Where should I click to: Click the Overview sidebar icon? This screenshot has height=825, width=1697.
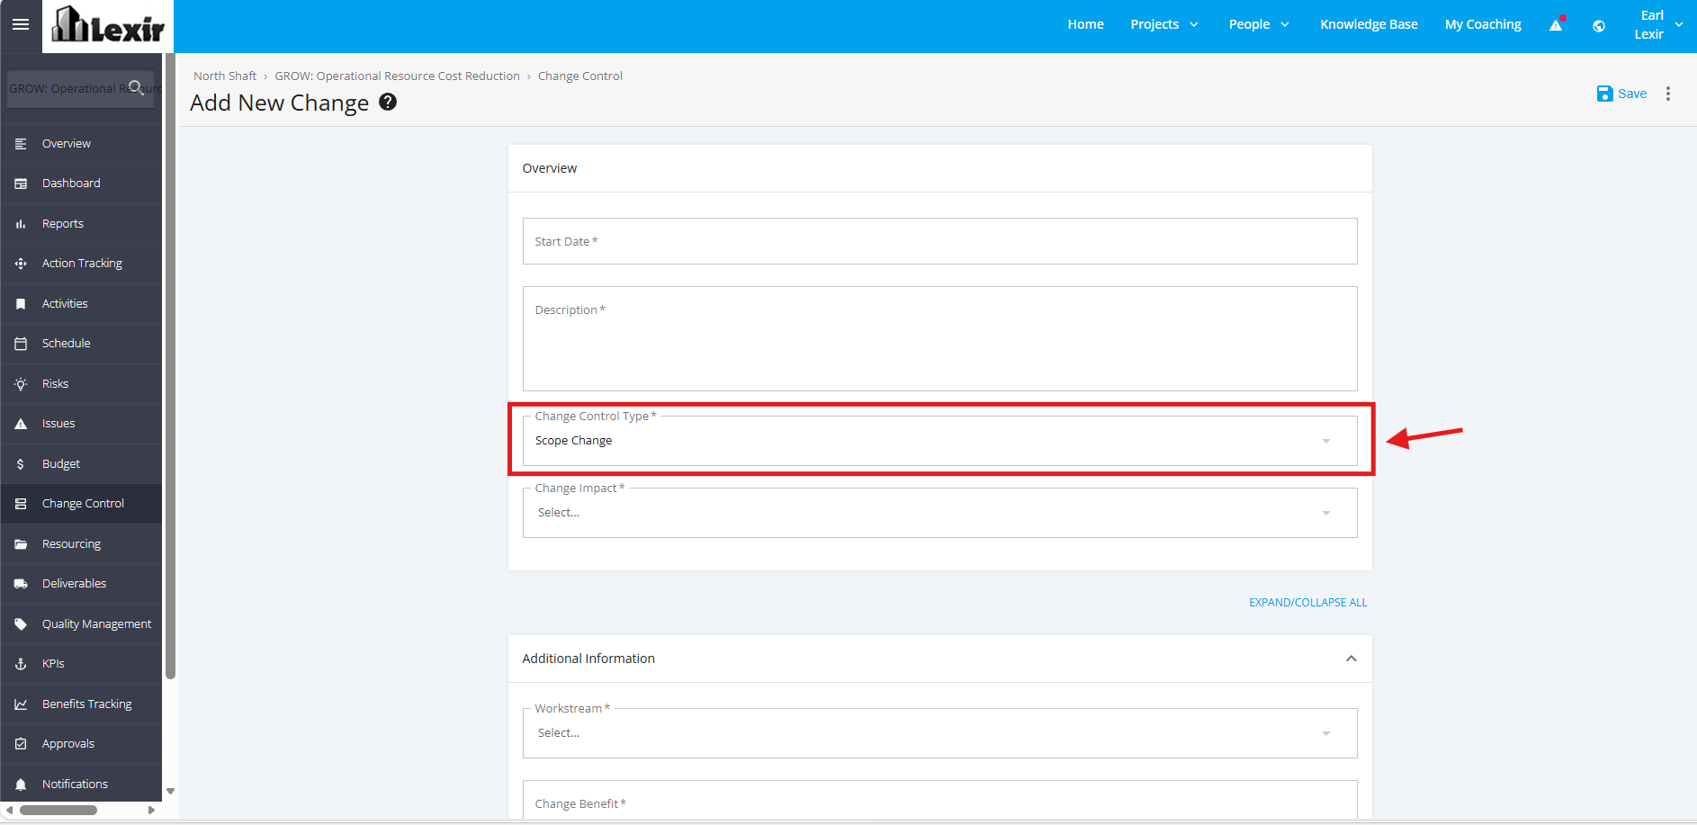[21, 144]
